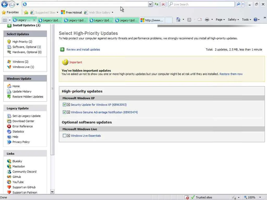Image resolution: width=267 pixels, height=200 pixels.
Task: Open the Support on GitHub link
Action: 24,187
